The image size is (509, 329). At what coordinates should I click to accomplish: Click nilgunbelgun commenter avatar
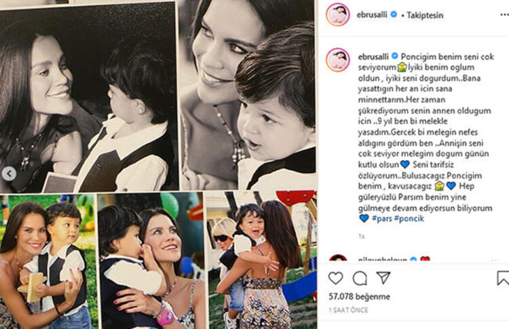tap(338, 258)
